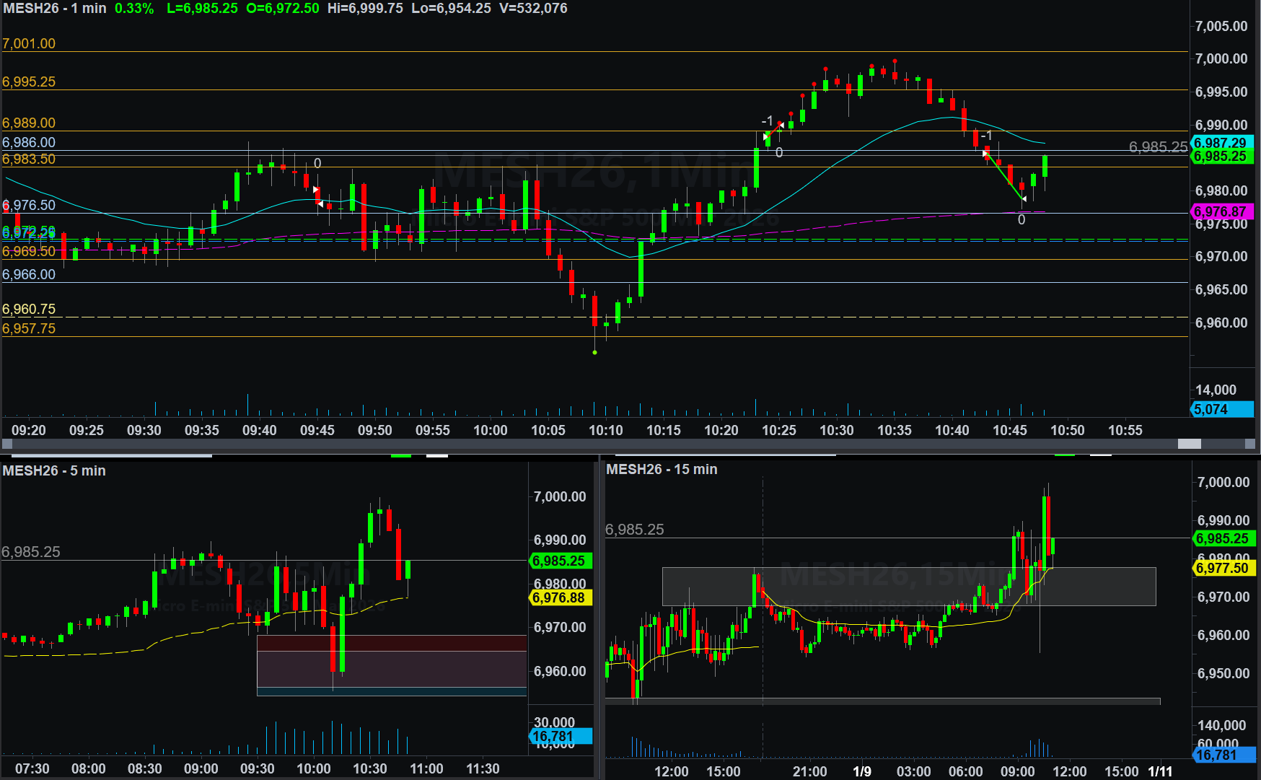Click the yellow 6,977.50 tag on the 15 min chart
The width and height of the screenshot is (1261, 780).
click(1223, 568)
